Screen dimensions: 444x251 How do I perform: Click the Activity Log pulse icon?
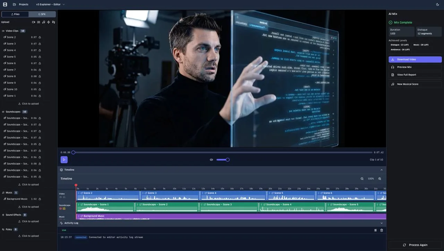pyautogui.click(x=61, y=223)
